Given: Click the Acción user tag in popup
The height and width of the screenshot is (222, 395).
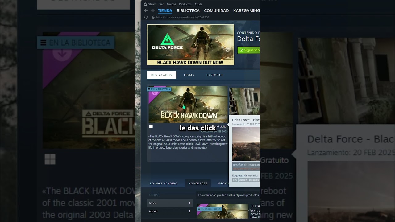Looking at the screenshot, I should pos(243,180).
